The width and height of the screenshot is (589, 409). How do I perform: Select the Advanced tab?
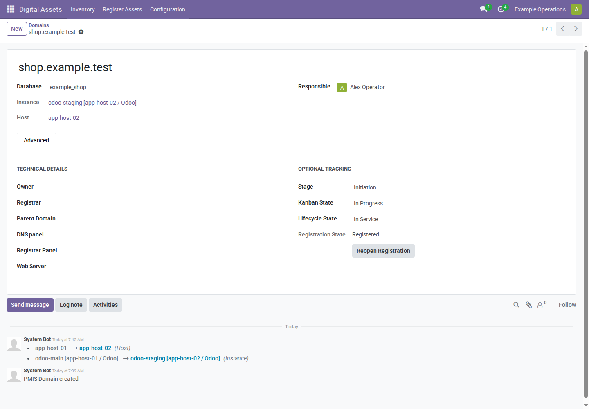click(36, 140)
